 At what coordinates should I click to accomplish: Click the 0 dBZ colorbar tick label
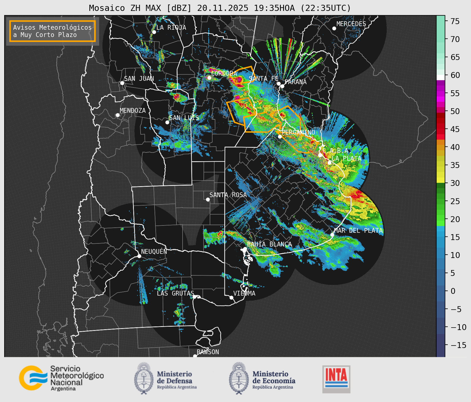point(452,291)
